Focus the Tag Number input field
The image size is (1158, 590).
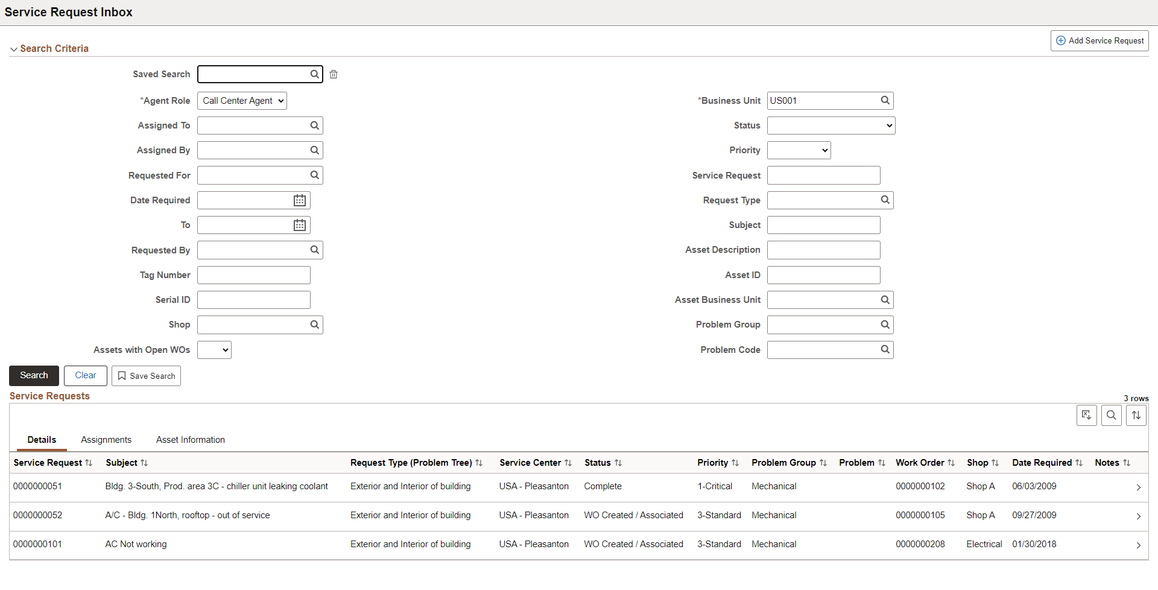point(254,275)
